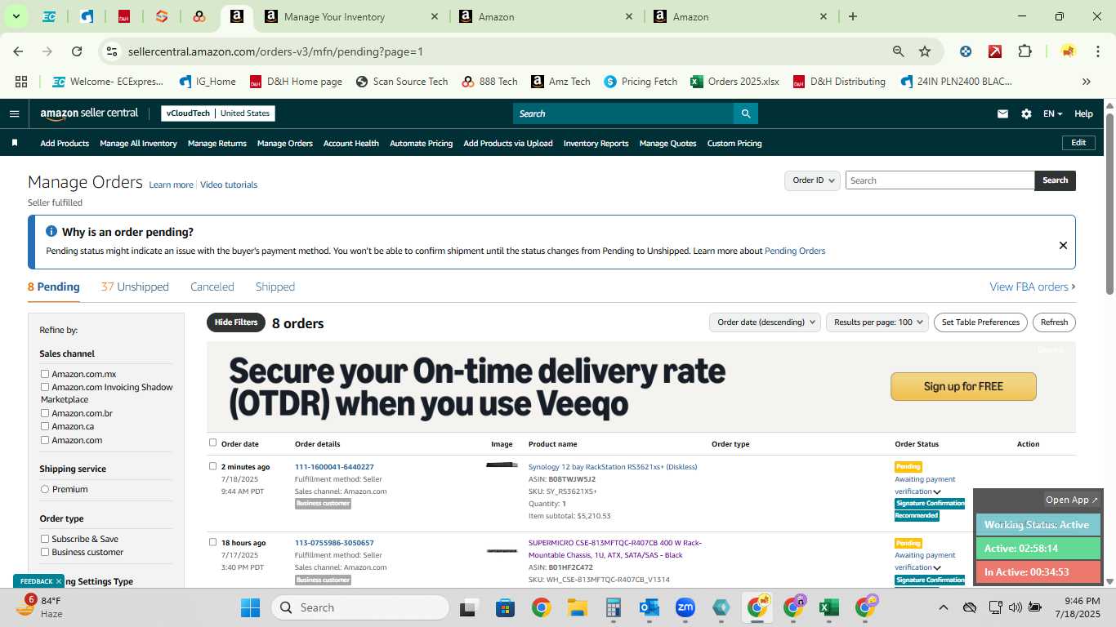Open Outlook from taskbar
This screenshot has width=1116, height=627.
[x=650, y=607]
